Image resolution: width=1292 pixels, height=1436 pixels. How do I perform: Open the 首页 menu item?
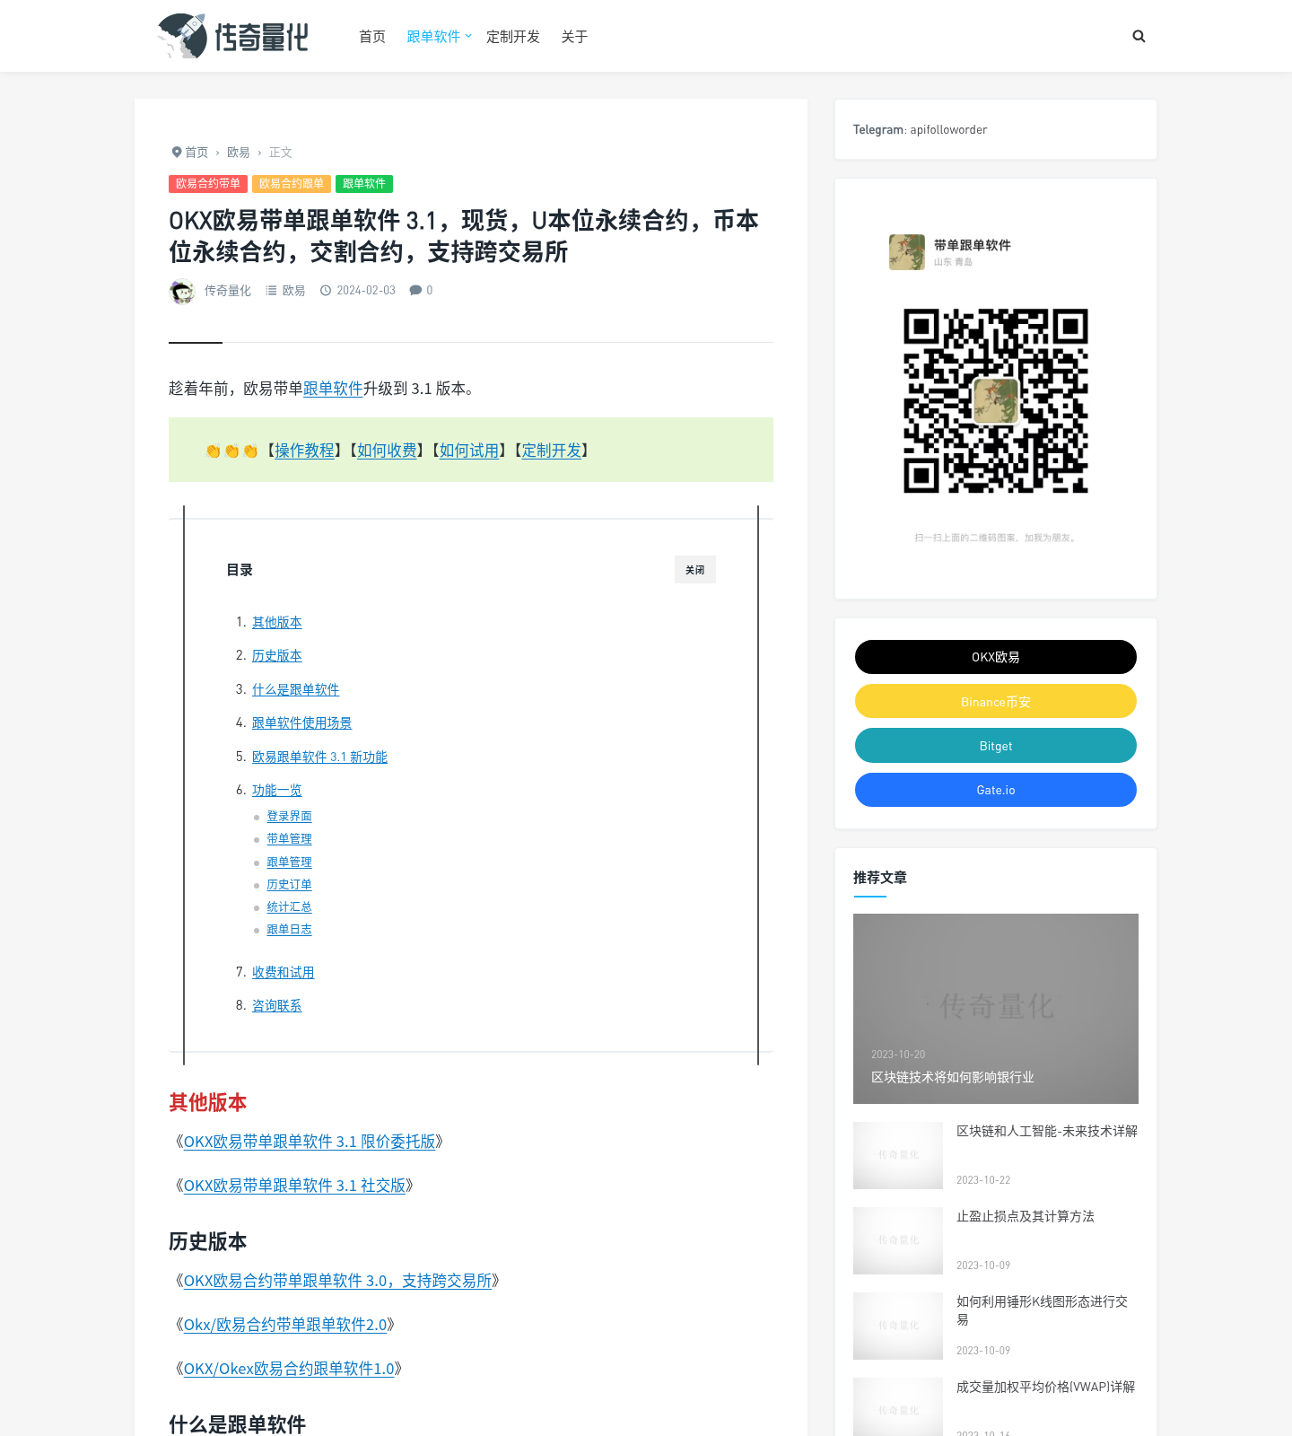[x=372, y=37]
